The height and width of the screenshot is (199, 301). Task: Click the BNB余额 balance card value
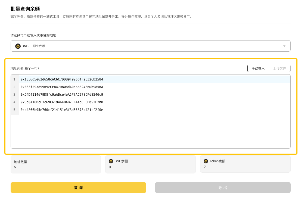[110, 167]
